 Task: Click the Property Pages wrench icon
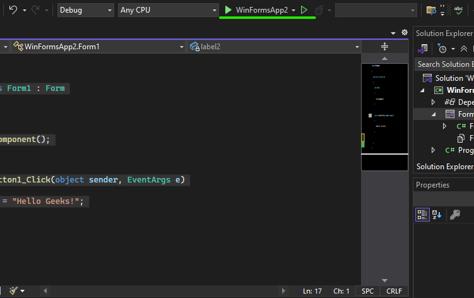click(x=455, y=215)
